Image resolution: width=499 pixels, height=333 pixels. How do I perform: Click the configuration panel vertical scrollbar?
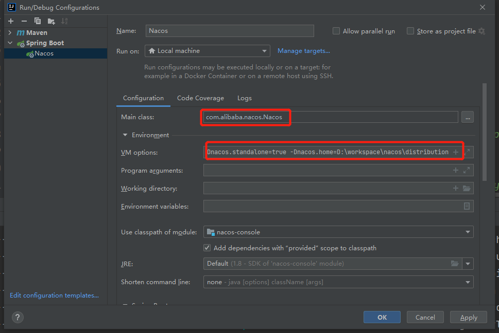click(485, 132)
